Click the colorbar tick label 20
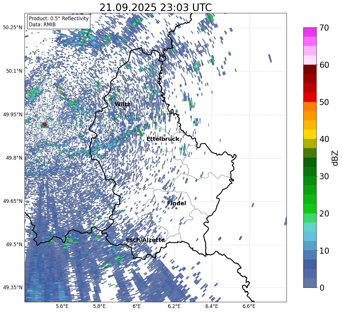Screen dimensions: 342x312 [x=324, y=213]
